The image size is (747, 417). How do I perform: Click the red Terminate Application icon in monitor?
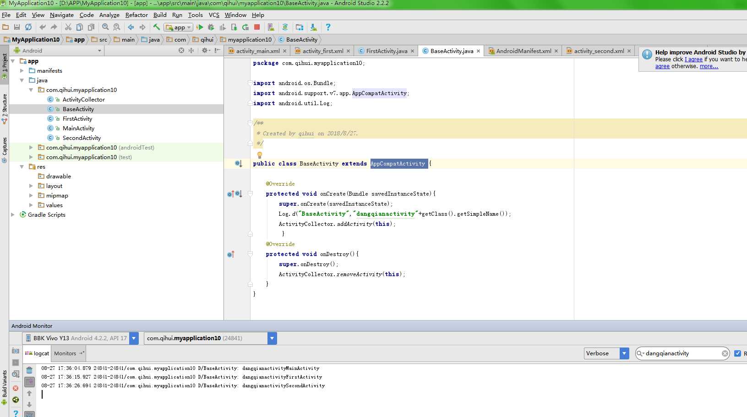[16, 388]
